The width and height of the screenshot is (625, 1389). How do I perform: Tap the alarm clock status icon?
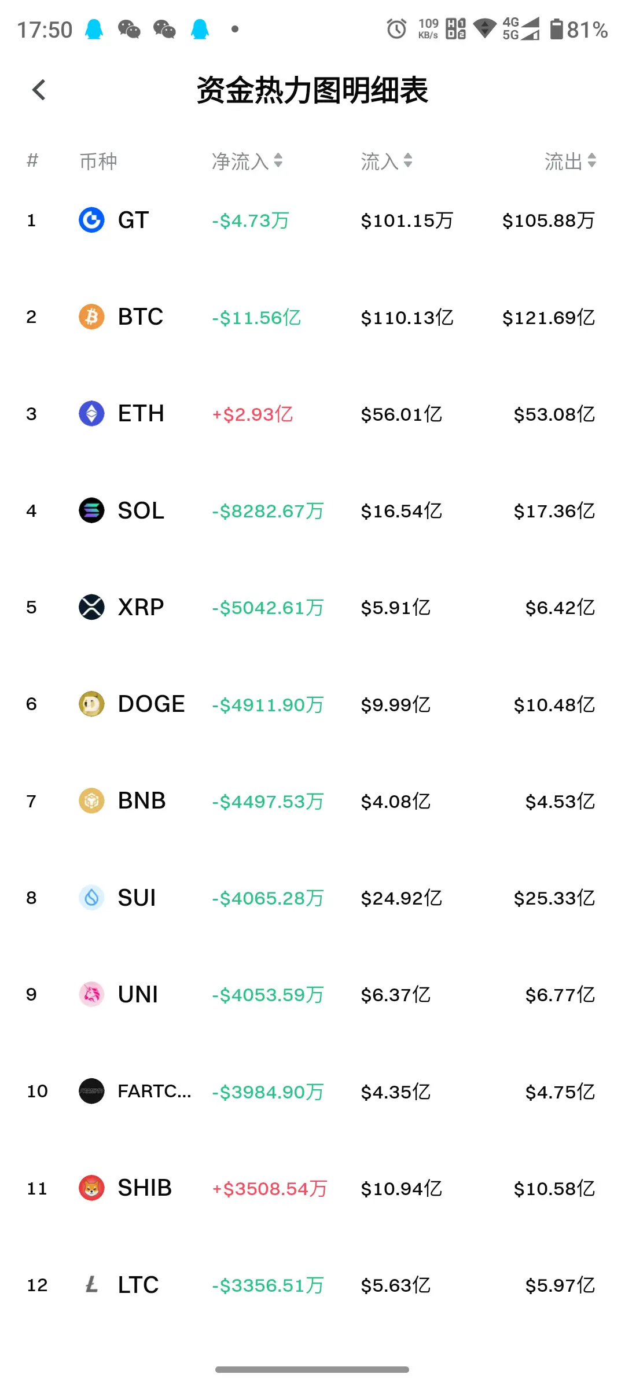click(396, 28)
